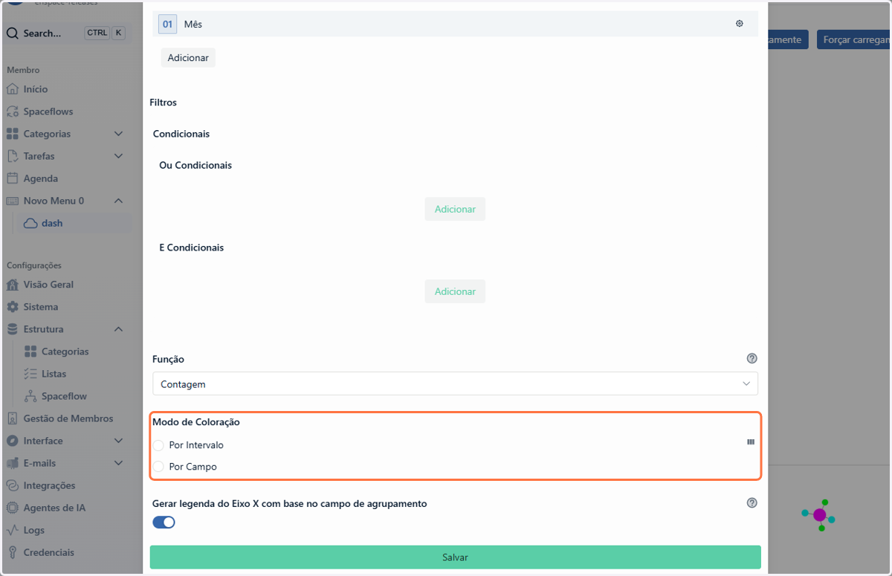Screen dimensions: 892x576
Task: Click the Logs activity icon
Action: coord(12,530)
